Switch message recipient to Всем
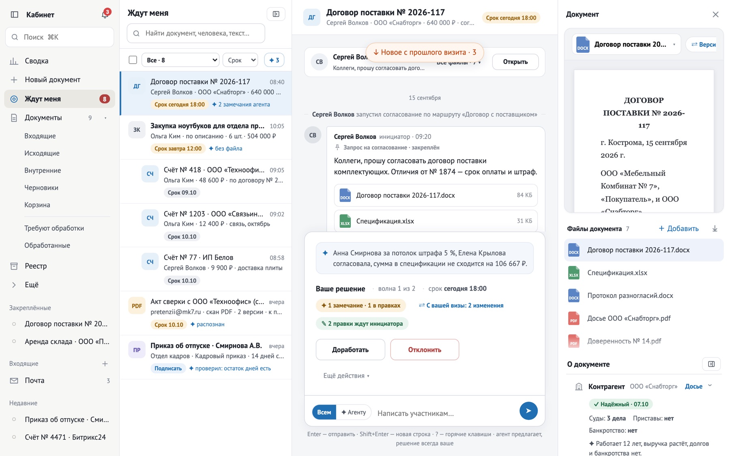730x456 pixels. click(x=324, y=412)
